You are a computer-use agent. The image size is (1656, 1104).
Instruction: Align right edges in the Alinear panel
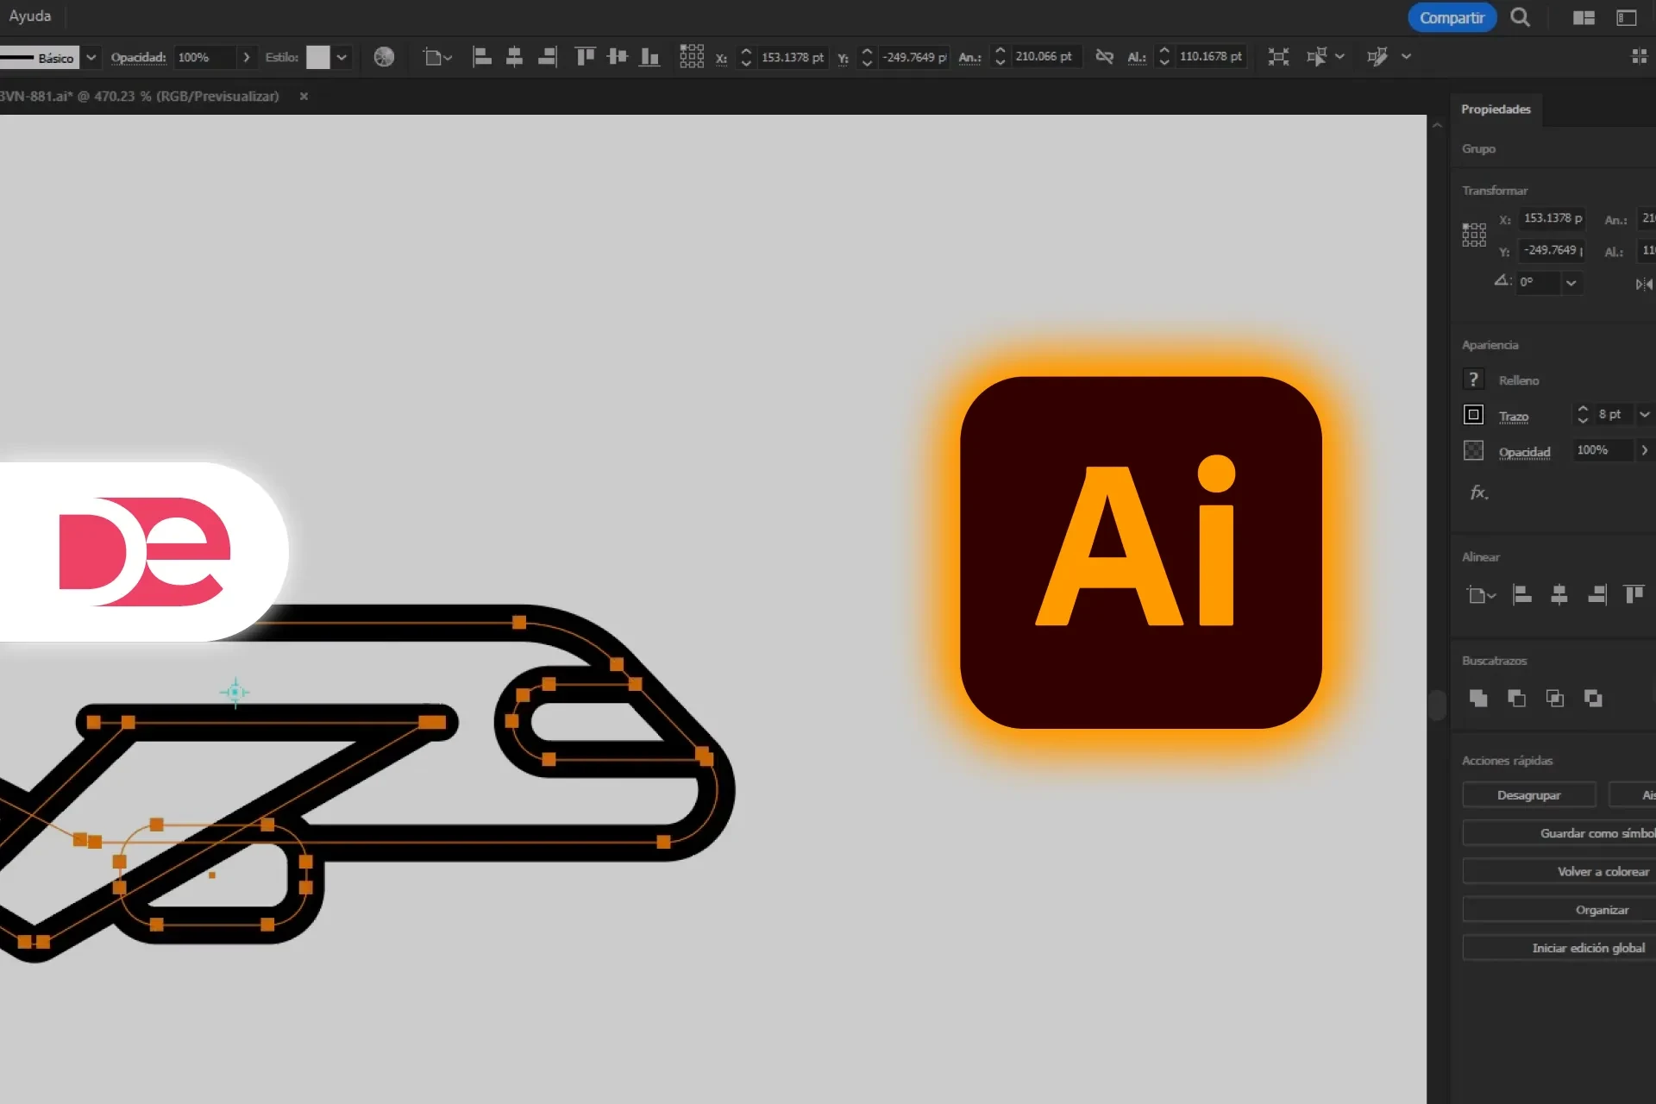click(1597, 594)
